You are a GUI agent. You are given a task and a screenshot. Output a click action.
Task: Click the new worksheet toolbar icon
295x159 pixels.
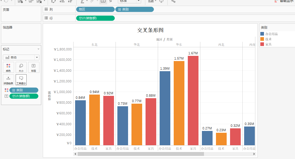coord(20,1)
